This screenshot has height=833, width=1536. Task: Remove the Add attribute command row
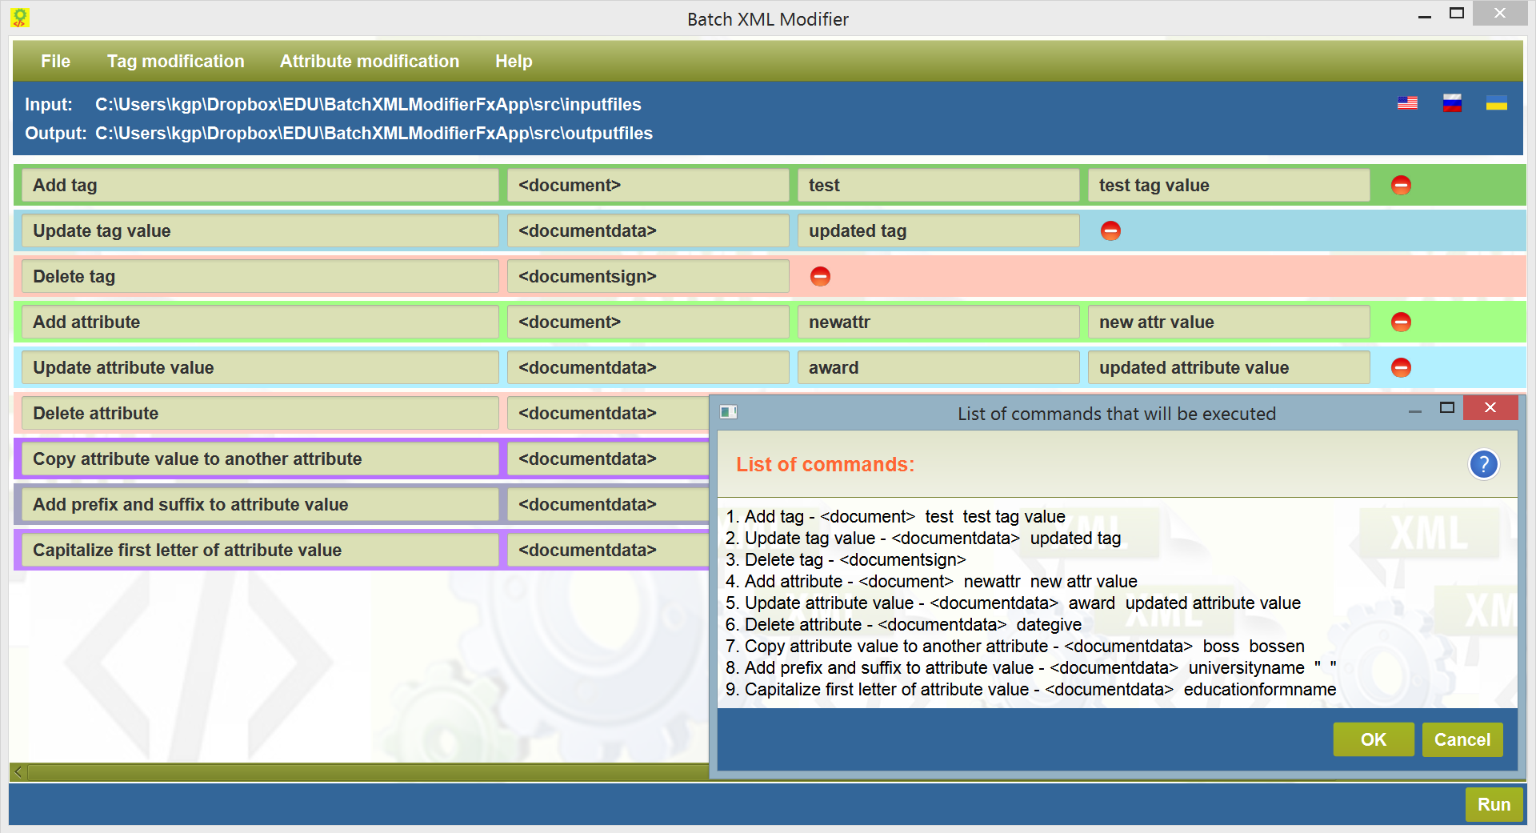click(x=1401, y=322)
